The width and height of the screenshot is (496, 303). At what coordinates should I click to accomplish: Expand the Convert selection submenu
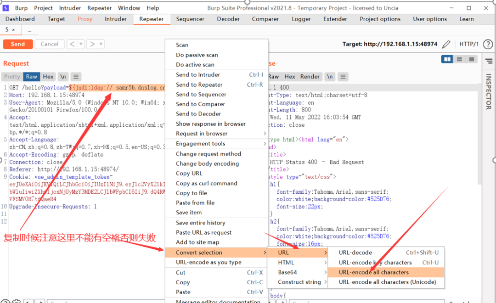(x=217, y=252)
